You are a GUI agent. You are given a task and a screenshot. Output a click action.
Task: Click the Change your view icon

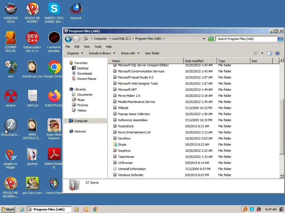coord(255,53)
